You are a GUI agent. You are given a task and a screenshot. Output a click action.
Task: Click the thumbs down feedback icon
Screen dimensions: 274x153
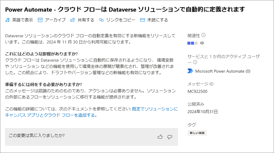point(170,137)
